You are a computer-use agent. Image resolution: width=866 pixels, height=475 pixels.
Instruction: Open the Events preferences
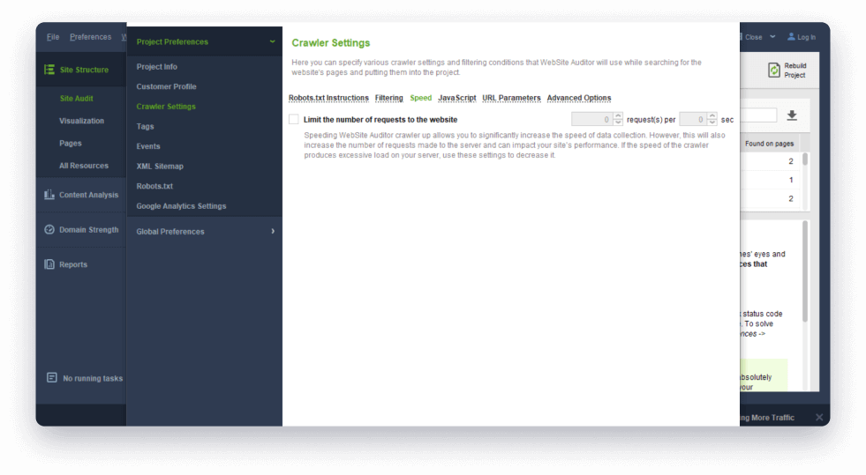tap(148, 146)
